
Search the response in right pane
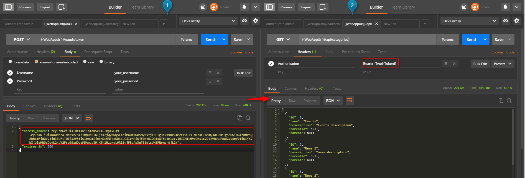[509, 100]
